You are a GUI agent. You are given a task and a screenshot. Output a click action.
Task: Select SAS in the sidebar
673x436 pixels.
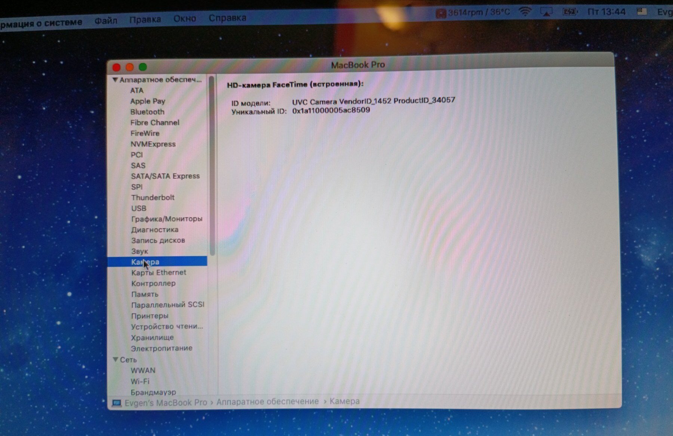(138, 165)
